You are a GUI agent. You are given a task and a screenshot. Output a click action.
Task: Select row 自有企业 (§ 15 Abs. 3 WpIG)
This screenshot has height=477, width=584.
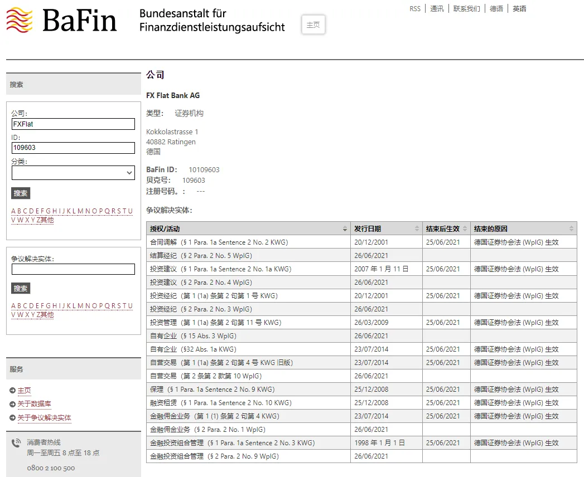361,336
